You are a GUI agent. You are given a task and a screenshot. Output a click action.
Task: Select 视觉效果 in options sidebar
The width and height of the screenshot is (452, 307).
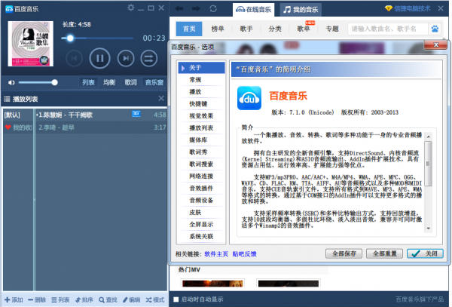pos(201,116)
